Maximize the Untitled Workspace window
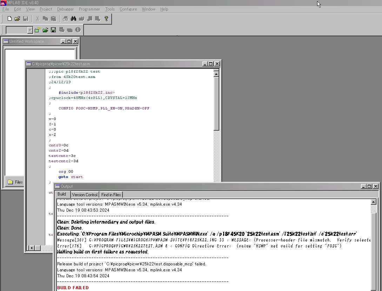The height and width of the screenshot is (291, 382). [x=69, y=41]
